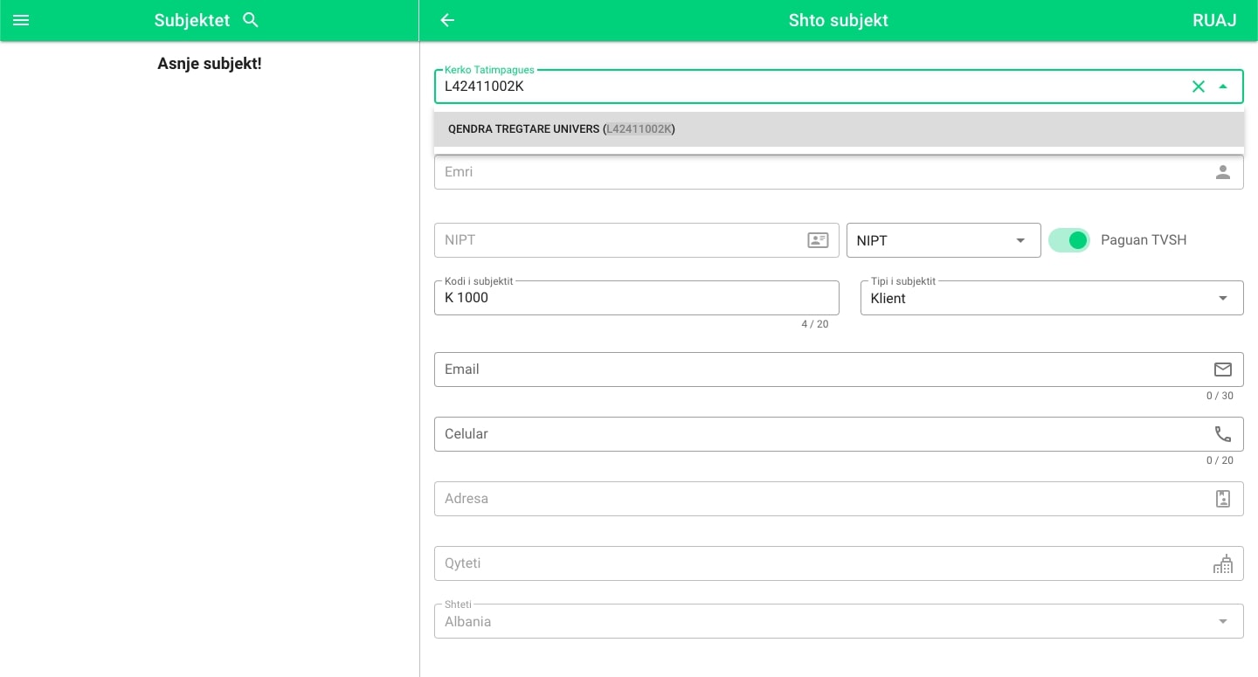Image resolution: width=1258 pixels, height=677 pixels.
Task: Click the search icon beside Subjektet
Action: [251, 20]
